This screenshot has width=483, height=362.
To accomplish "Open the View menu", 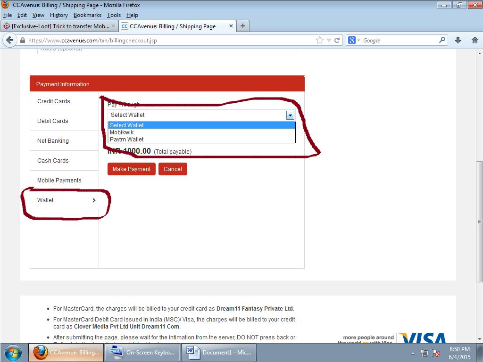I will click(x=38, y=15).
